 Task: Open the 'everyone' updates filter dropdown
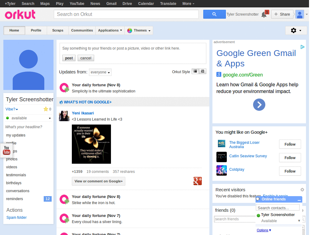pyautogui.click(x=100, y=72)
